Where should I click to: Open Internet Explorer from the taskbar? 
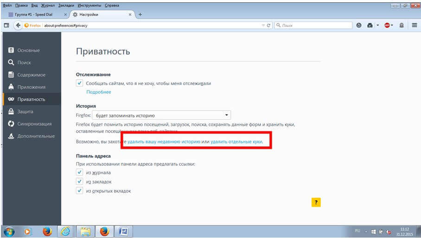tap(66, 231)
